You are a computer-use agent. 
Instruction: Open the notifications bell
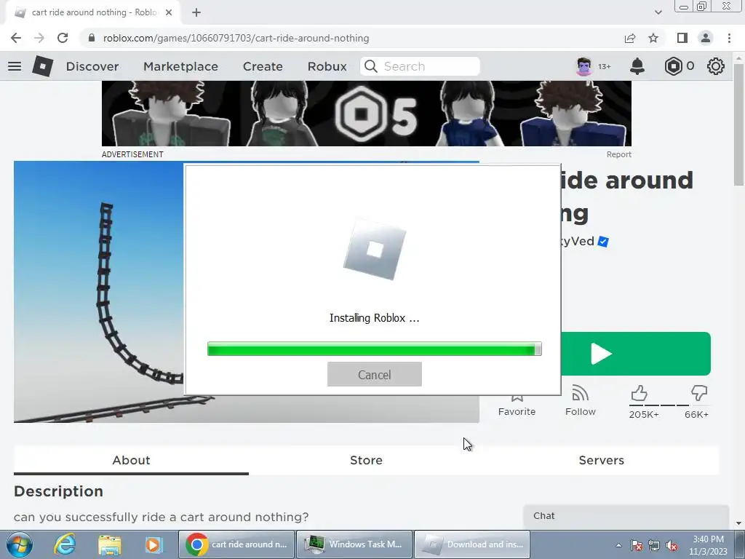tap(637, 66)
